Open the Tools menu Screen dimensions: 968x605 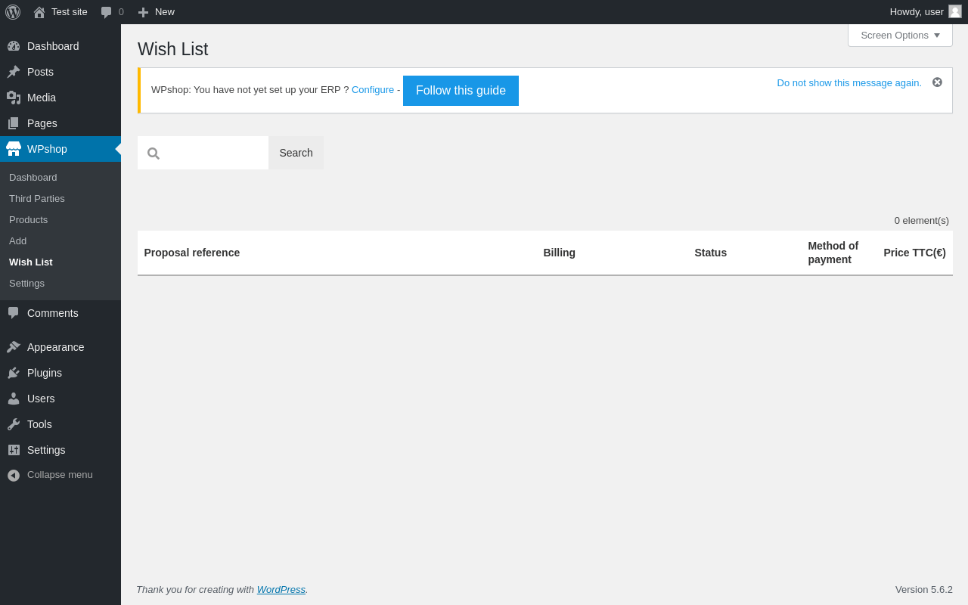[60, 424]
